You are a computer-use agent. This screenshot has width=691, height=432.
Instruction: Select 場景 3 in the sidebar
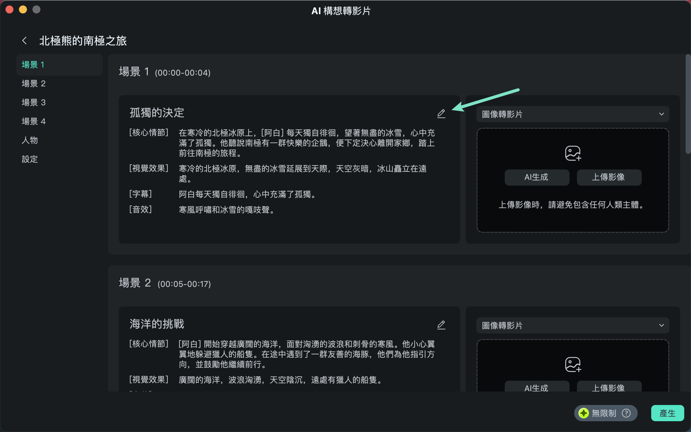34,102
